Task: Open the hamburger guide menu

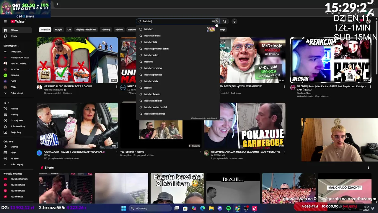Action: [5, 21]
